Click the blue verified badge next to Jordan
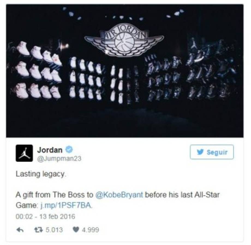251x245 pixels. tap(69, 150)
